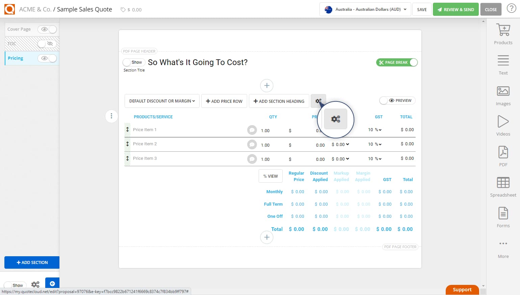Screen dimensions: 520x295
Task: Add a Forms element from the sidebar
Action: click(x=503, y=217)
